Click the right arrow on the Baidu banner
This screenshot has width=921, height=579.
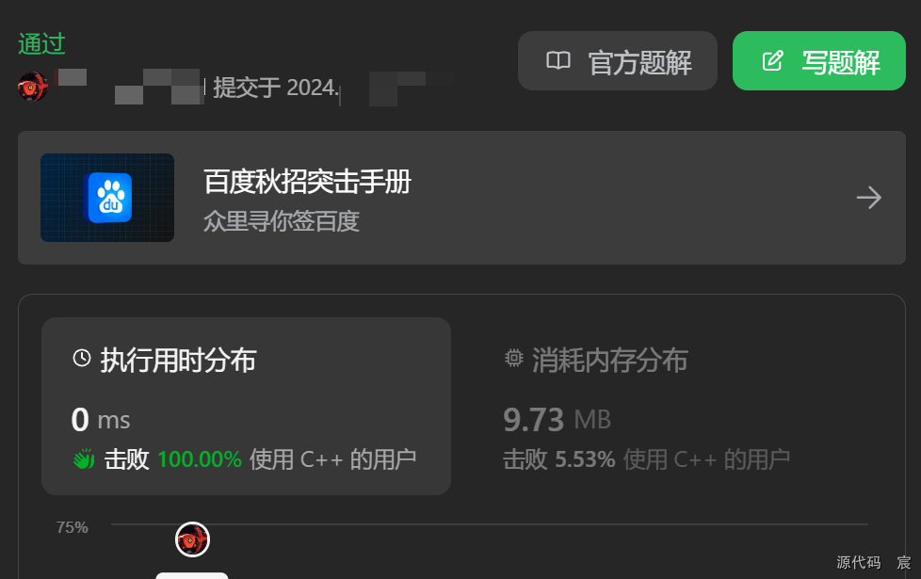click(x=868, y=198)
